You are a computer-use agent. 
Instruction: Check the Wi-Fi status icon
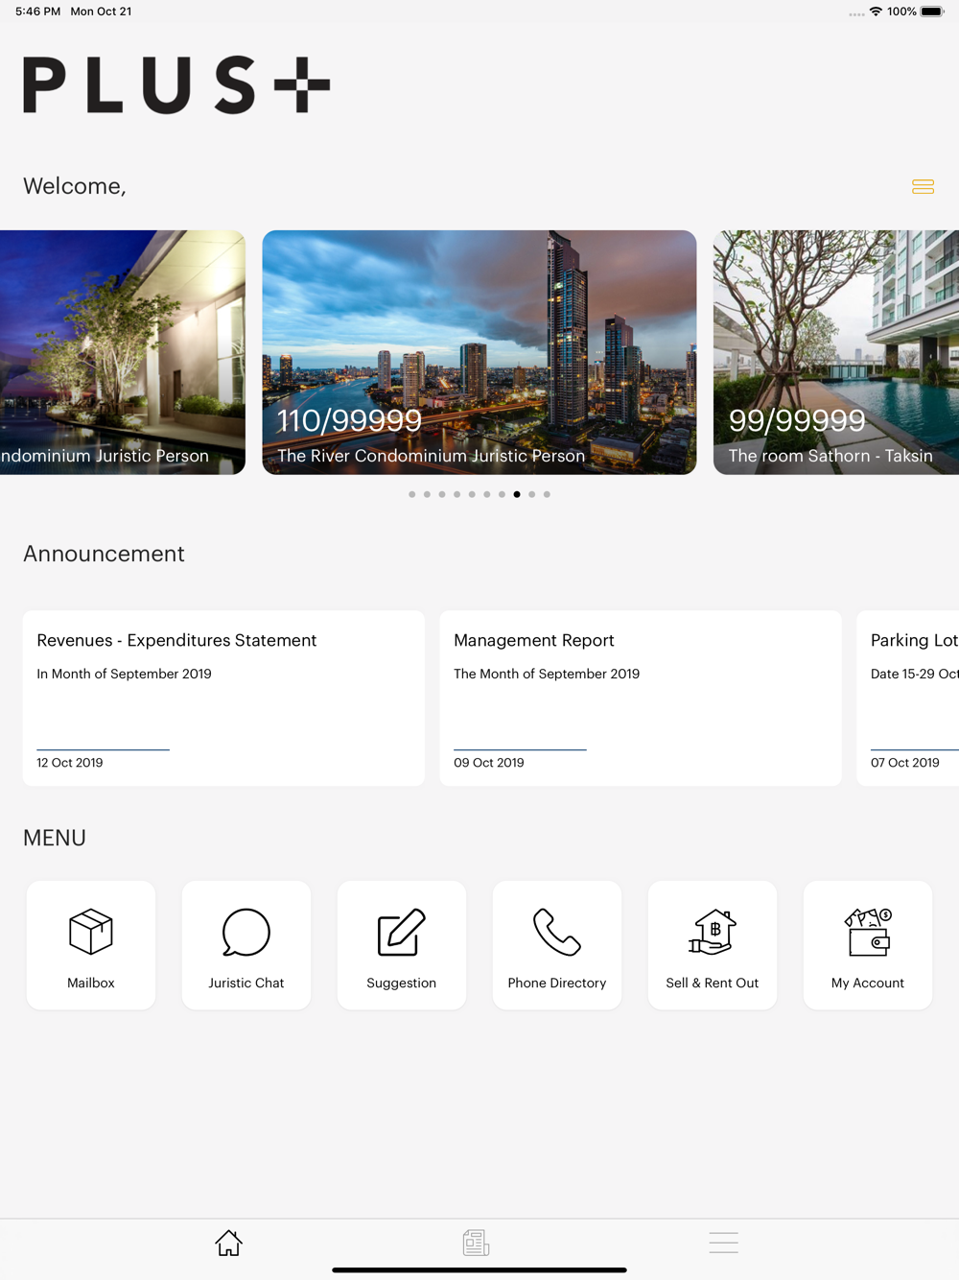coord(876,12)
